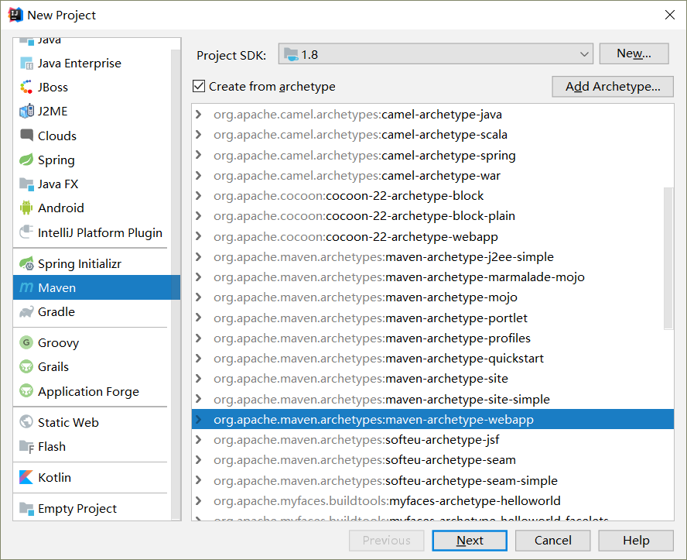Select the Spring Initializr option
The image size is (687, 560).
81,263
